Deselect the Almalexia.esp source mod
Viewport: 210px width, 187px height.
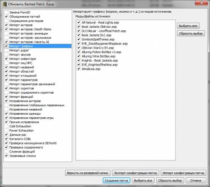(x=79, y=69)
